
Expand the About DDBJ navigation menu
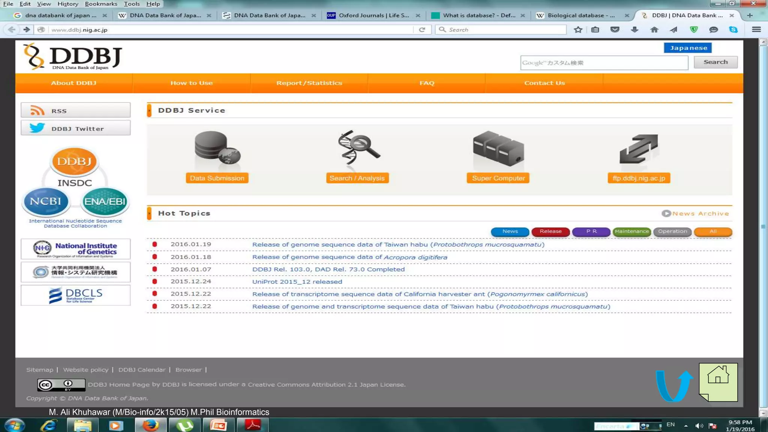[x=74, y=83]
